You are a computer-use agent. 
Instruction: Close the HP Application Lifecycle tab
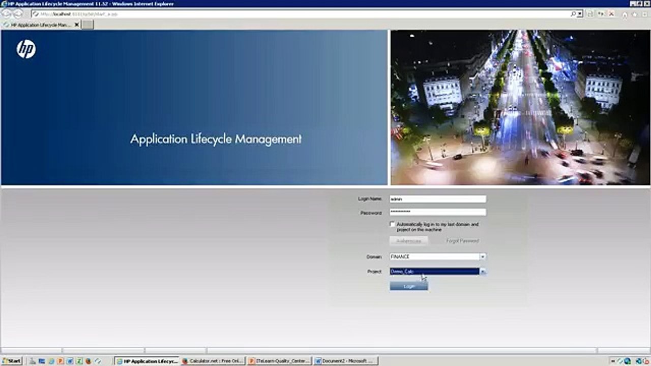tap(77, 24)
